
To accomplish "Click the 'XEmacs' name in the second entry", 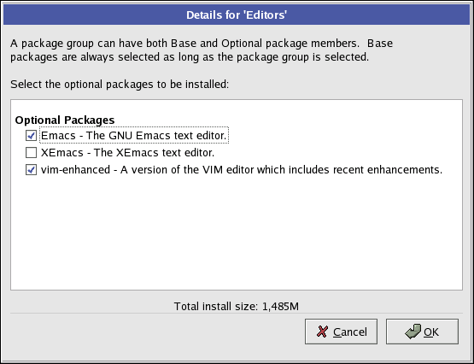I will click(62, 153).
